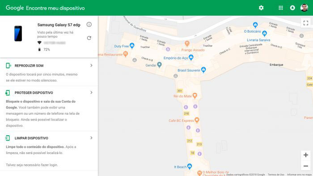Click the Check-in B label
313x176 pixels.
point(147,59)
